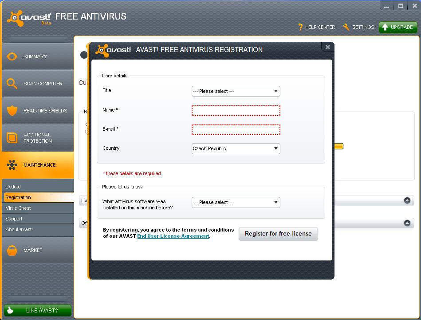Click the UPGRADE button label
The image size is (421, 320).
[x=401, y=27]
